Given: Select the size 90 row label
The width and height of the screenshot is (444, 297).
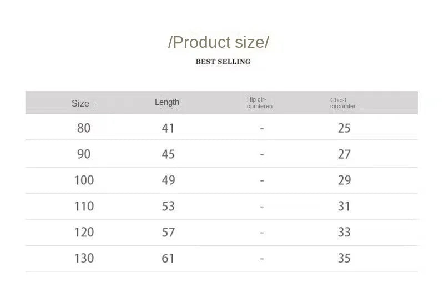Looking at the screenshot, I should [x=84, y=154].
